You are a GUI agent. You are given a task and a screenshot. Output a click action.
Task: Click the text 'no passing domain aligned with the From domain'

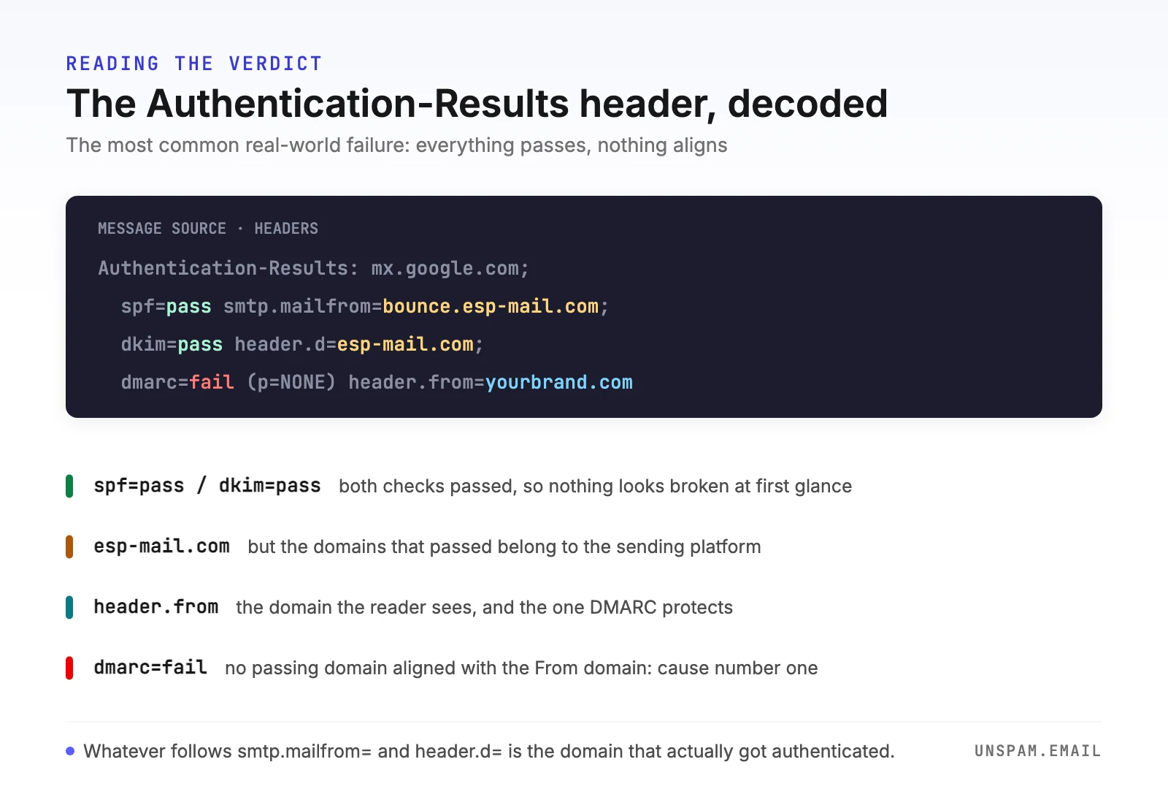click(x=438, y=668)
